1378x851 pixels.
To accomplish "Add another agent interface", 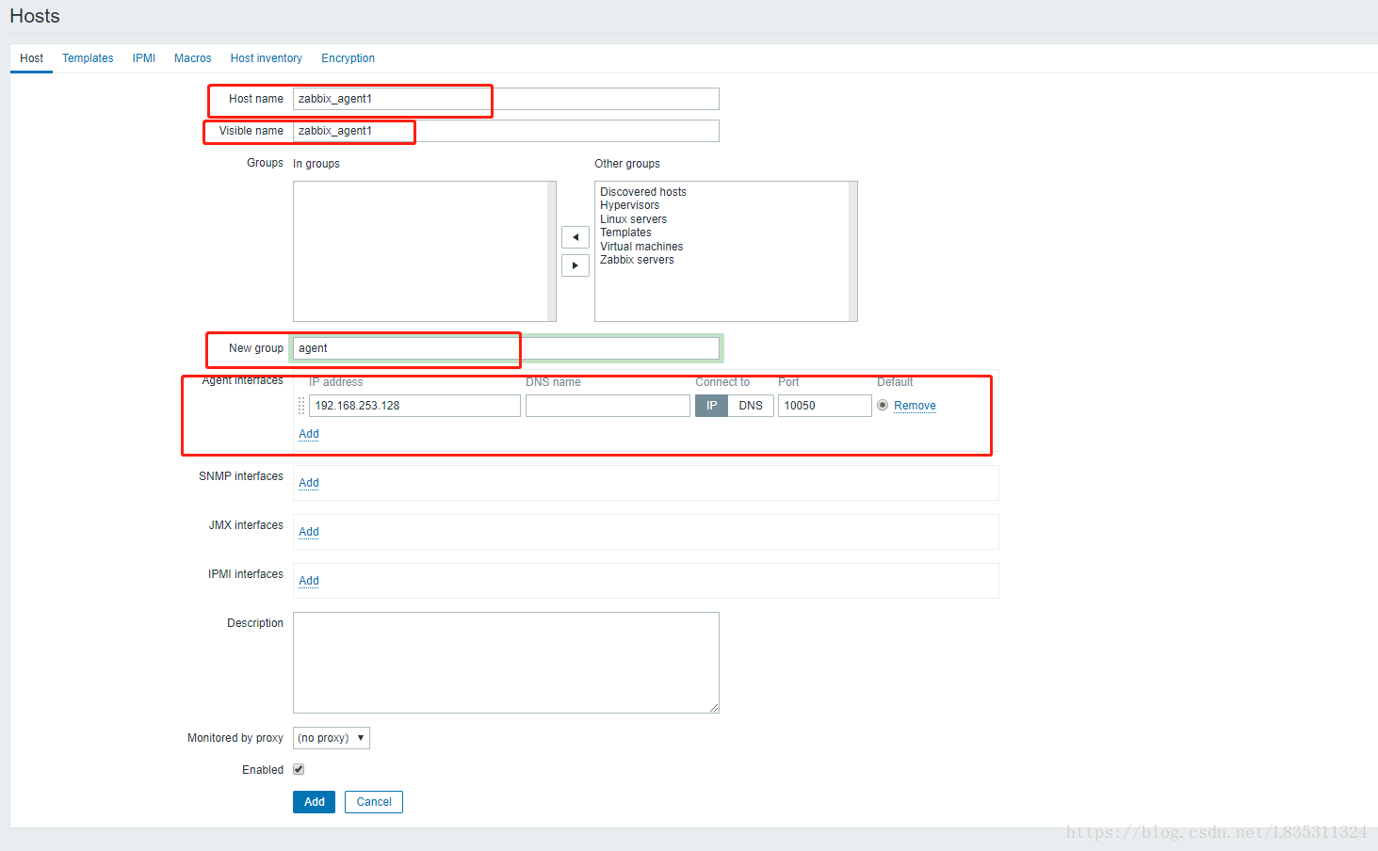I will [x=309, y=434].
